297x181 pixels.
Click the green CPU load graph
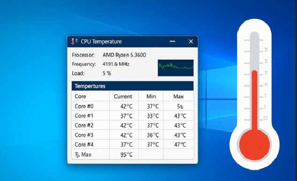(x=176, y=68)
